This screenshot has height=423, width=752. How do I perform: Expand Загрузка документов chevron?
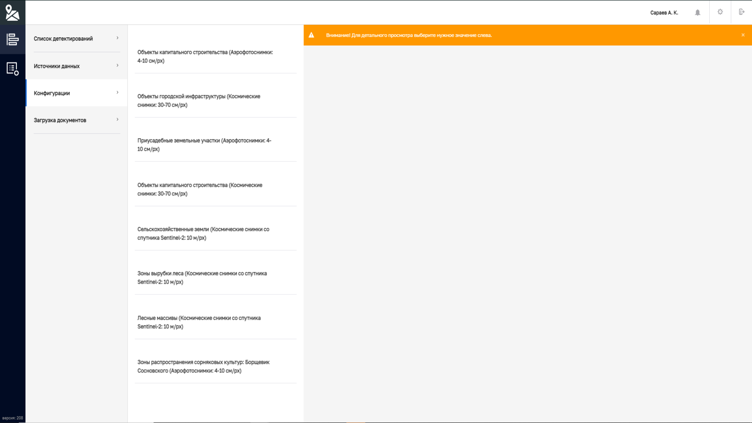[x=117, y=119]
